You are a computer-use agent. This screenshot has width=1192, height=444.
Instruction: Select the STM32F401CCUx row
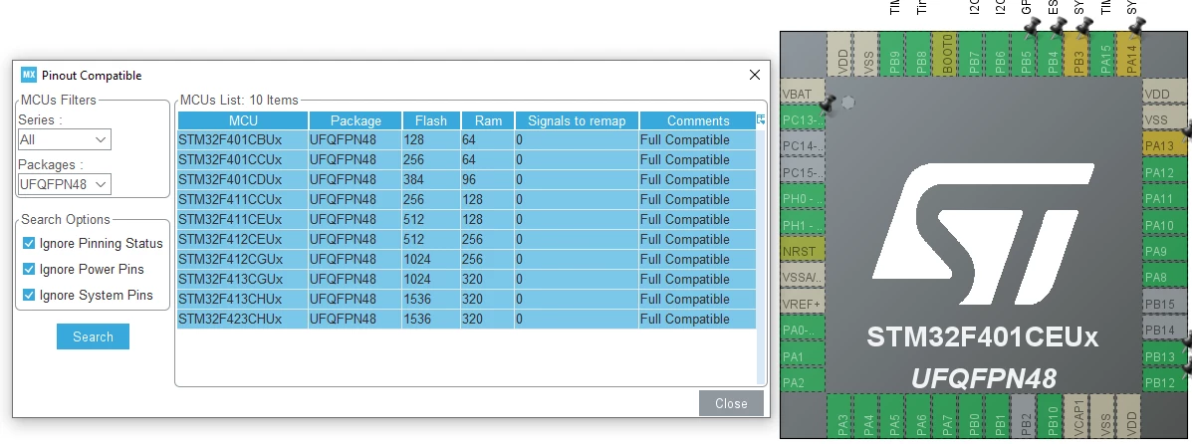coord(467,159)
